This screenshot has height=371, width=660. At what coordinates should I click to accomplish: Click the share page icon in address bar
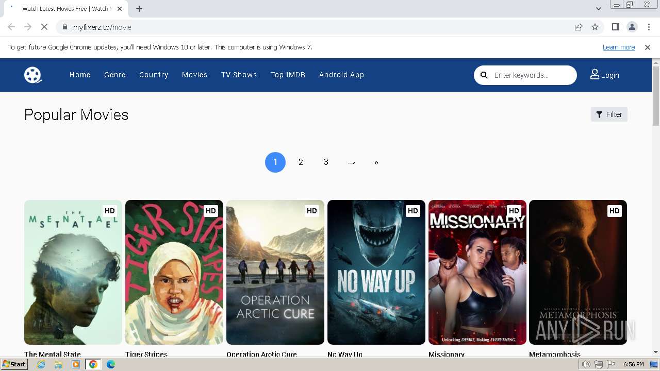click(x=579, y=27)
